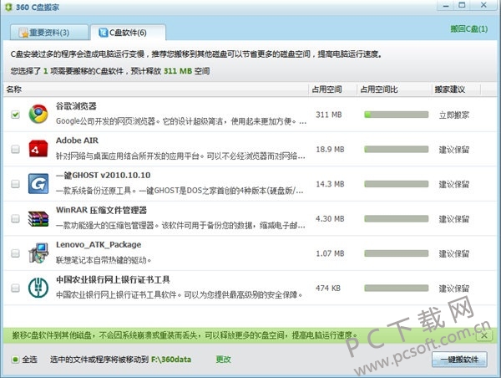This screenshot has width=501, height=378.
Task: Click 立即搬家 for 谷歌浏览器
Action: pos(454,115)
